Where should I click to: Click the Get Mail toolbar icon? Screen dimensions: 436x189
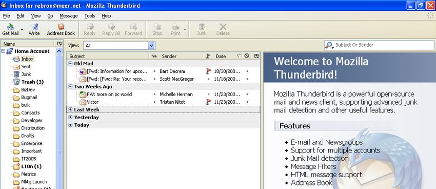point(11,29)
